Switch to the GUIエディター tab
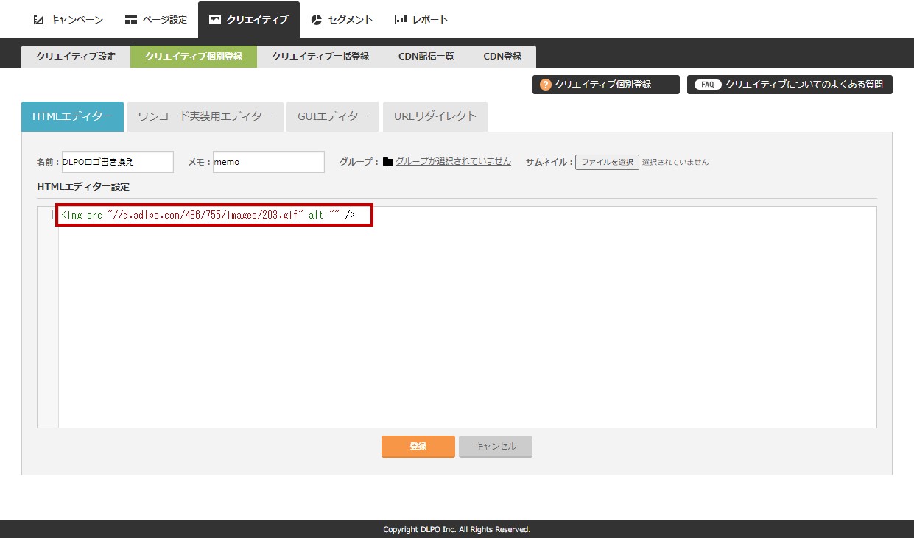914x538 pixels. click(x=333, y=116)
